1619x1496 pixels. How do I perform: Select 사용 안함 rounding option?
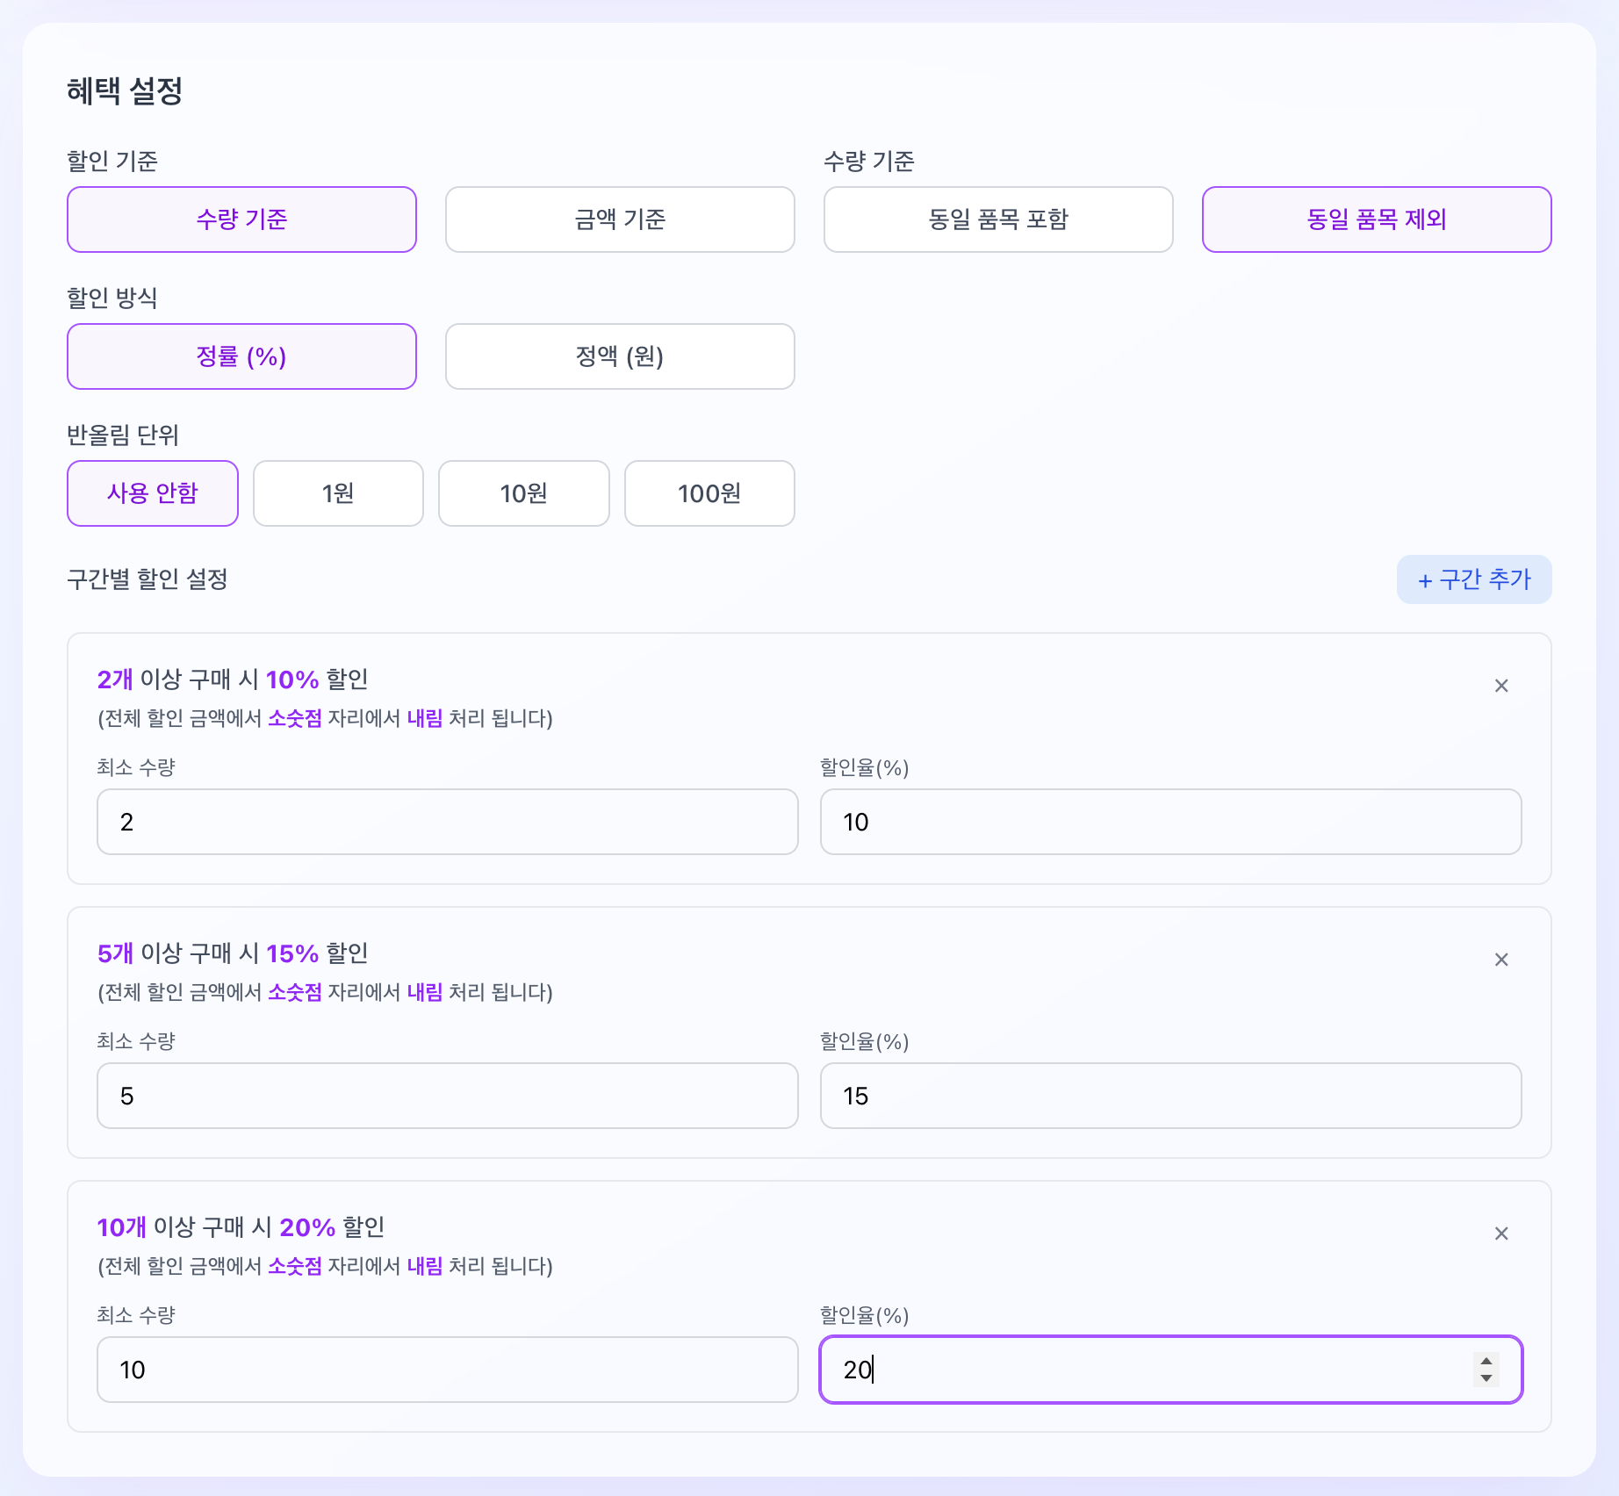pos(152,493)
